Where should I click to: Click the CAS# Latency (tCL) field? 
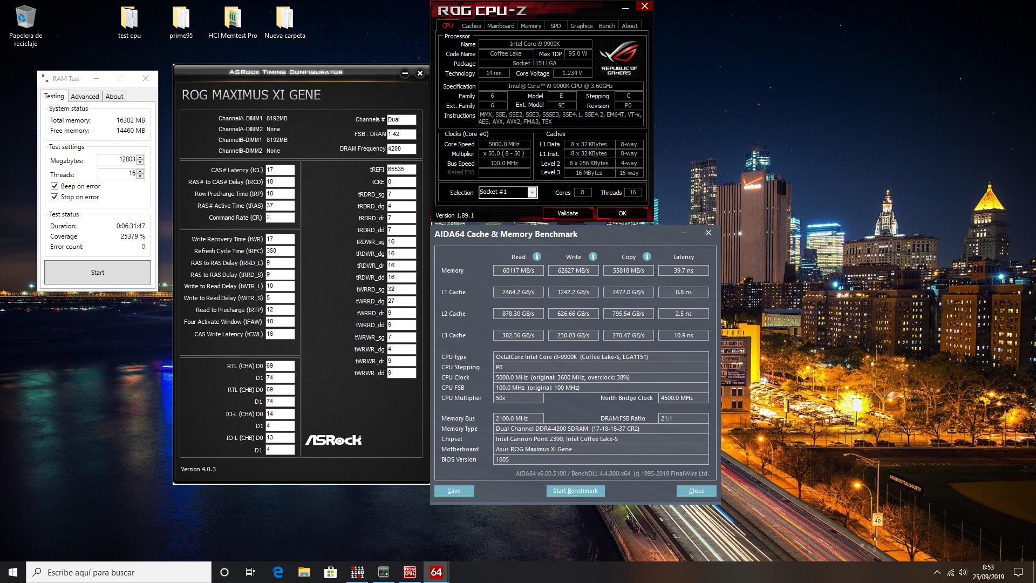tap(280, 170)
